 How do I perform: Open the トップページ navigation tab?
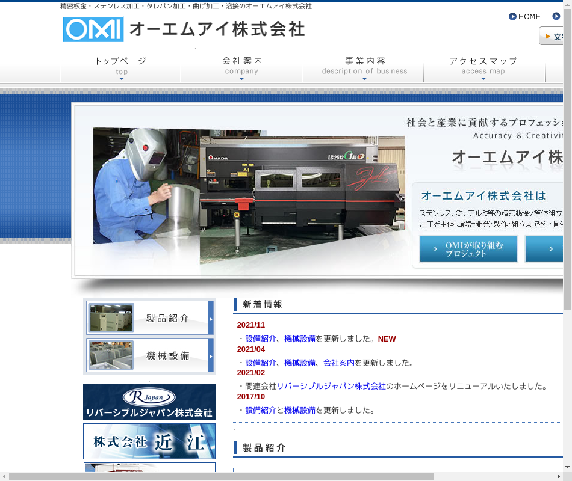[120, 65]
